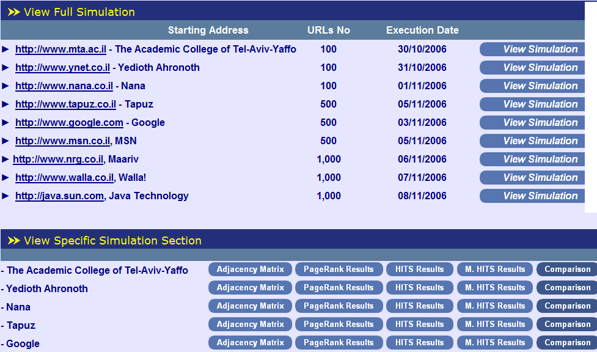Click Comparison for Google section

click(567, 342)
